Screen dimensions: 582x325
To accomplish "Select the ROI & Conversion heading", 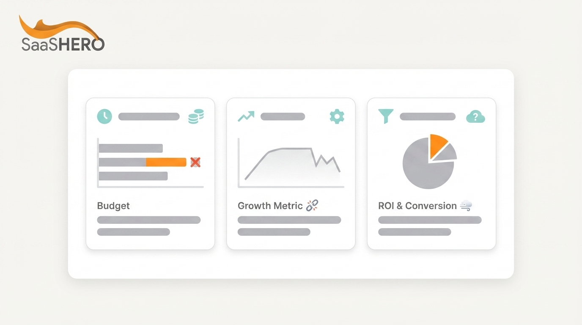I will point(417,206).
